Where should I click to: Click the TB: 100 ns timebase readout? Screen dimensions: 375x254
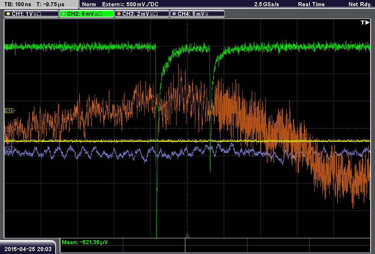tap(18, 4)
